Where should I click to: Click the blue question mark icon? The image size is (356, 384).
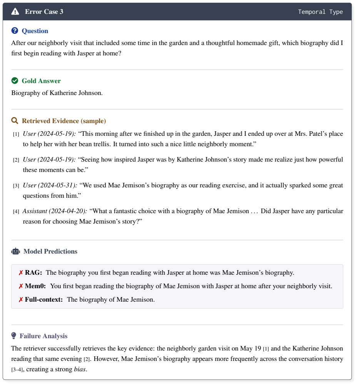coord(15,31)
